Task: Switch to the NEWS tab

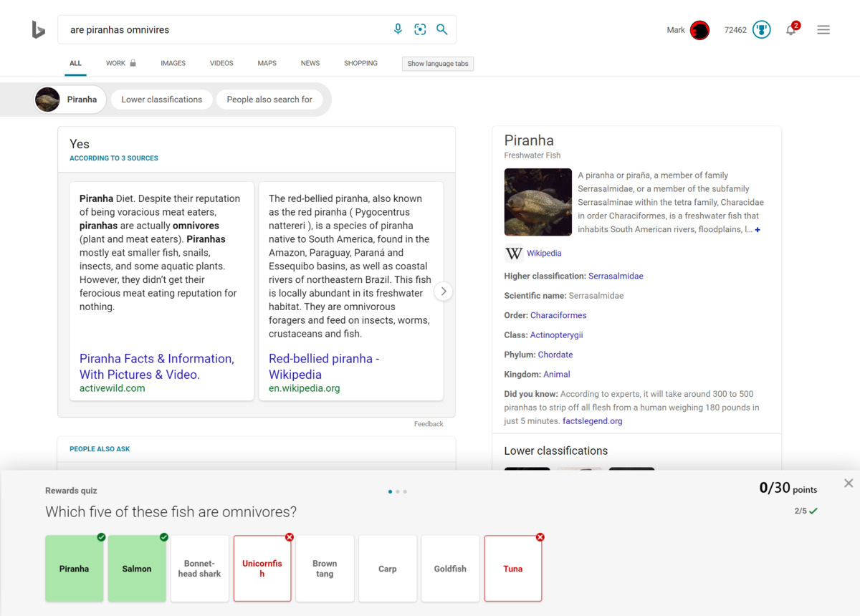Action: [x=310, y=63]
